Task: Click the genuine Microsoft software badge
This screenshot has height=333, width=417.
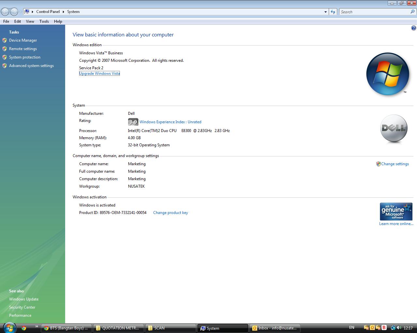Action: (396, 212)
